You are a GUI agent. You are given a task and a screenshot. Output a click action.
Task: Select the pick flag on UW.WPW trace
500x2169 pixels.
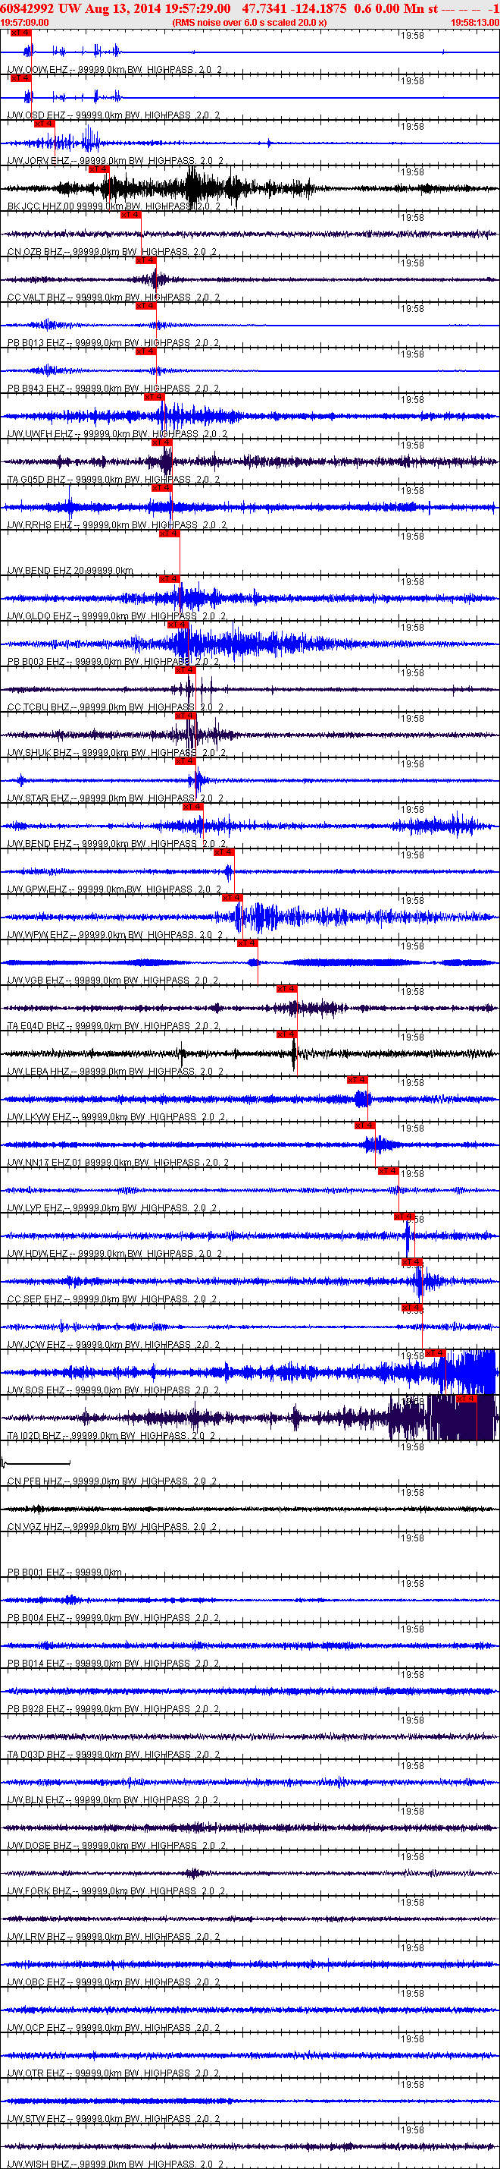(232, 898)
